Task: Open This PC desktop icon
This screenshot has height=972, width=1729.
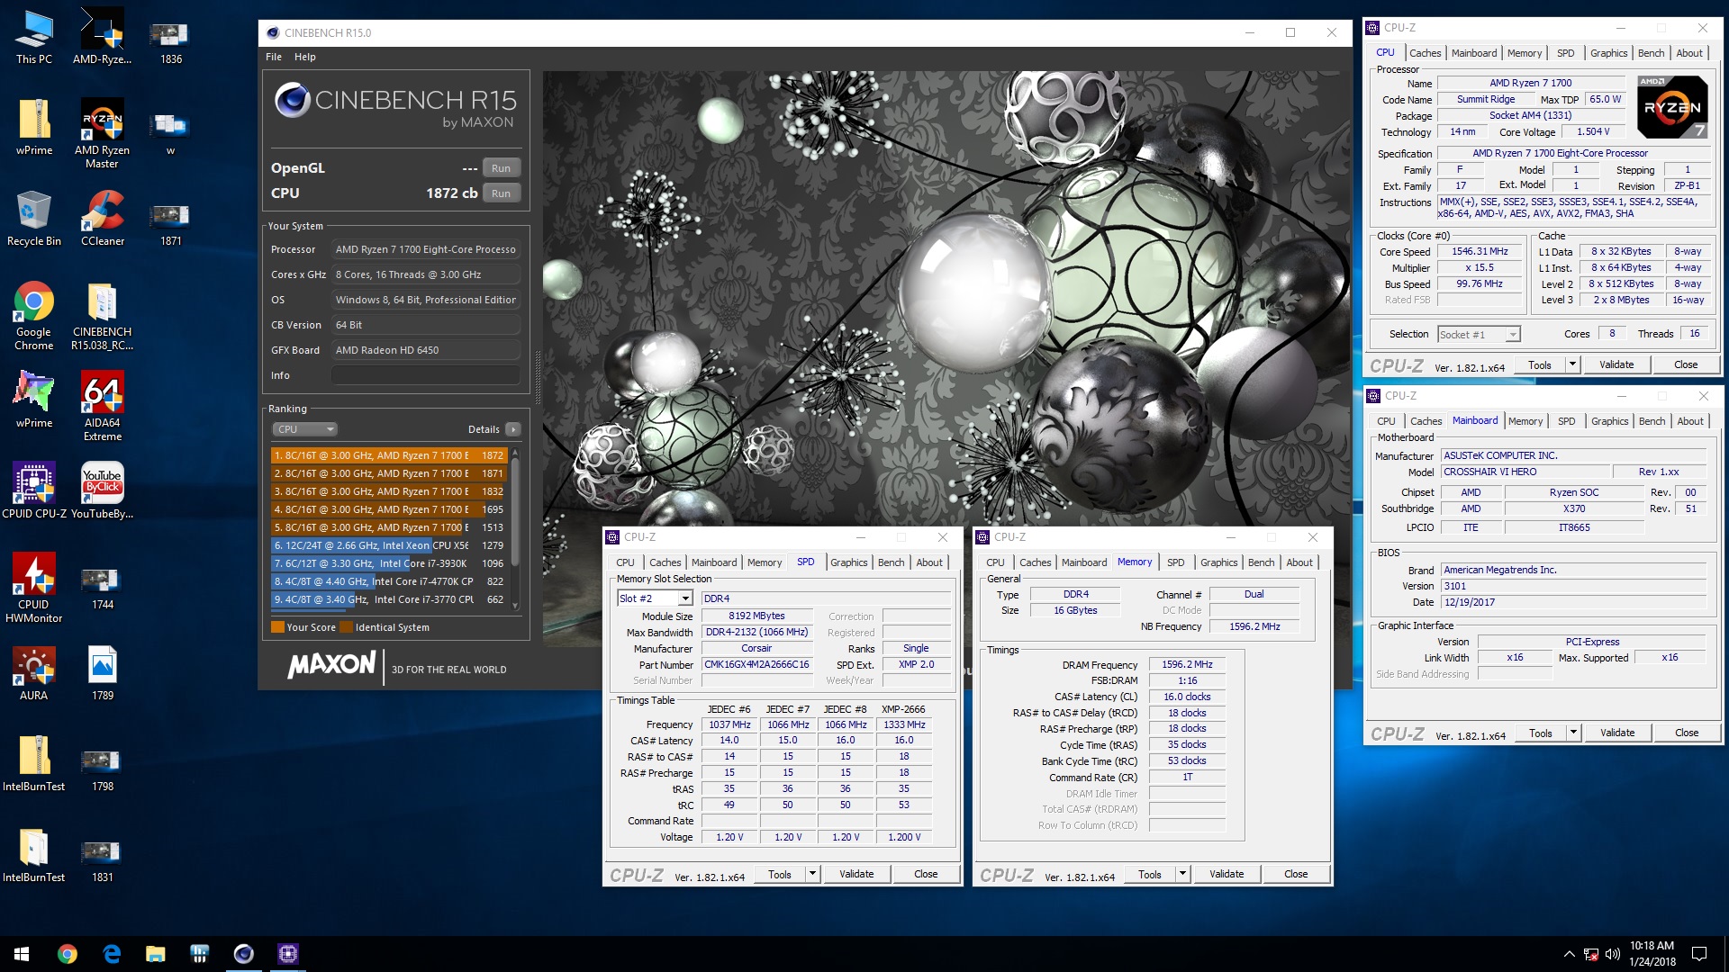Action: (x=34, y=38)
